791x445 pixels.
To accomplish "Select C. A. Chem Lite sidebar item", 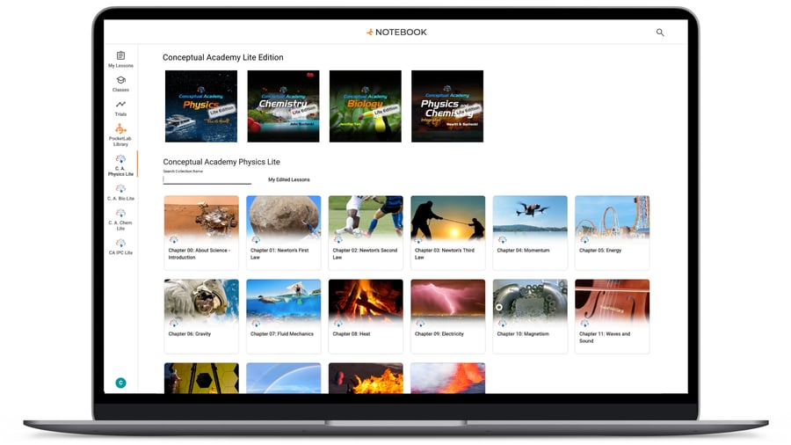I will (x=120, y=220).
